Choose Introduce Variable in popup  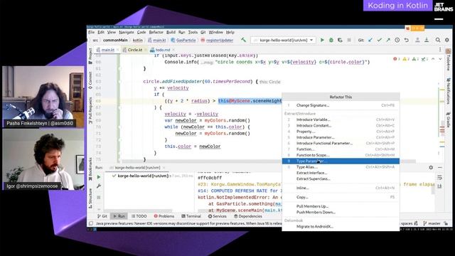(x=341, y=119)
